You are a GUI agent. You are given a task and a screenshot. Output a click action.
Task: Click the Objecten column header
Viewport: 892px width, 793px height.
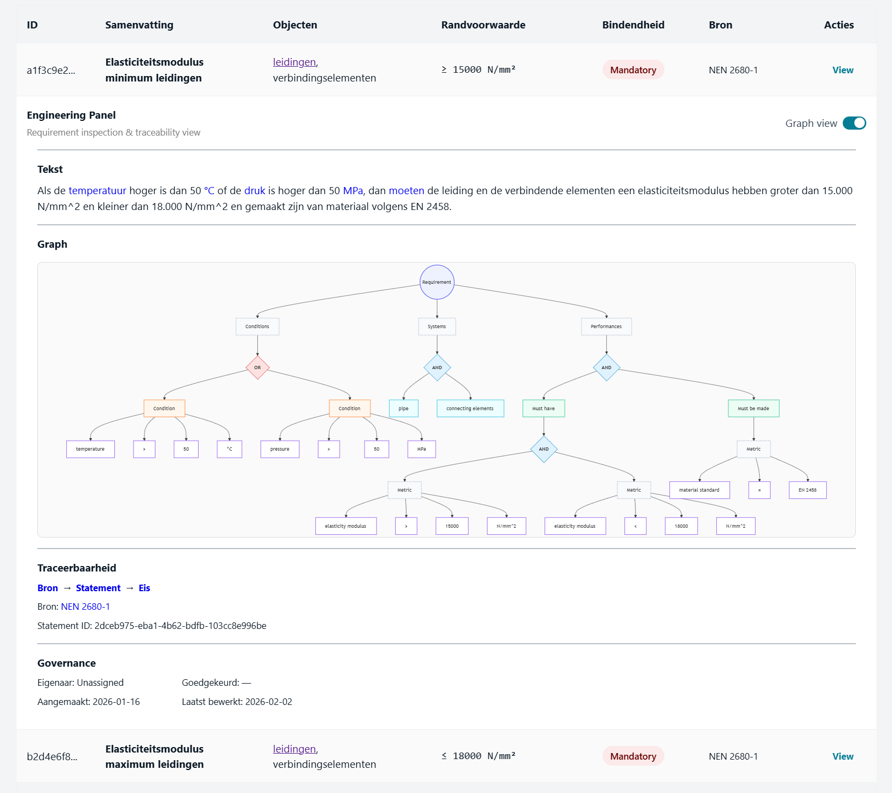[295, 25]
